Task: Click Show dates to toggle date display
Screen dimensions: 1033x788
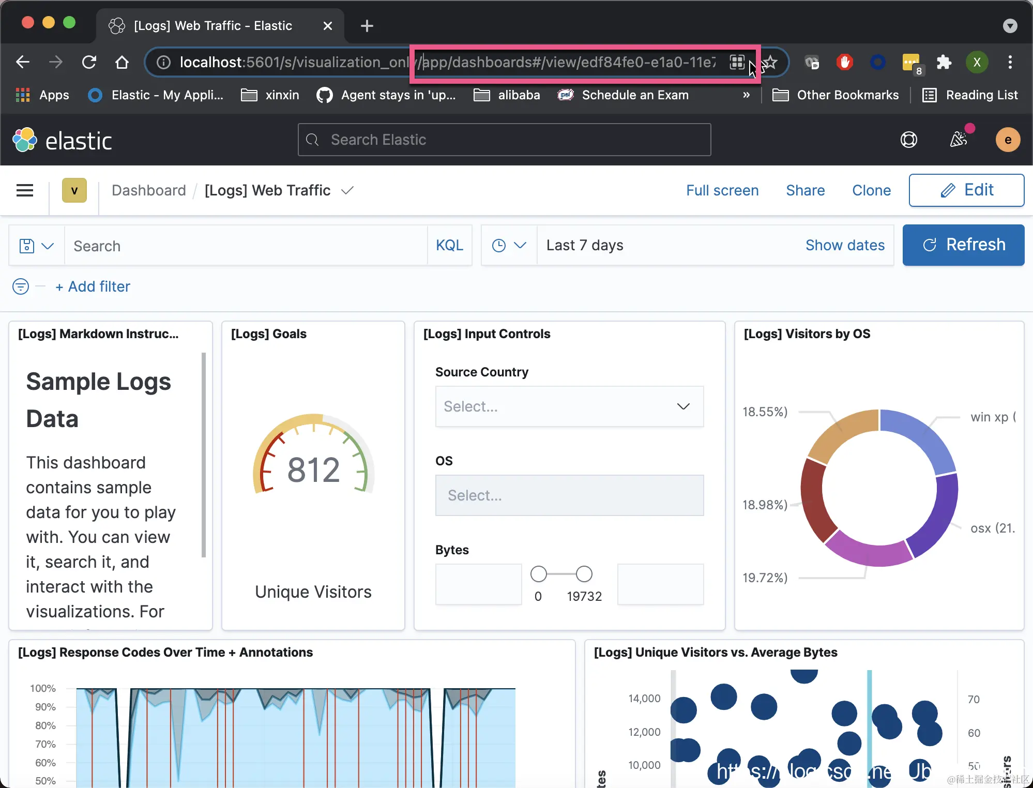Action: pyautogui.click(x=845, y=246)
